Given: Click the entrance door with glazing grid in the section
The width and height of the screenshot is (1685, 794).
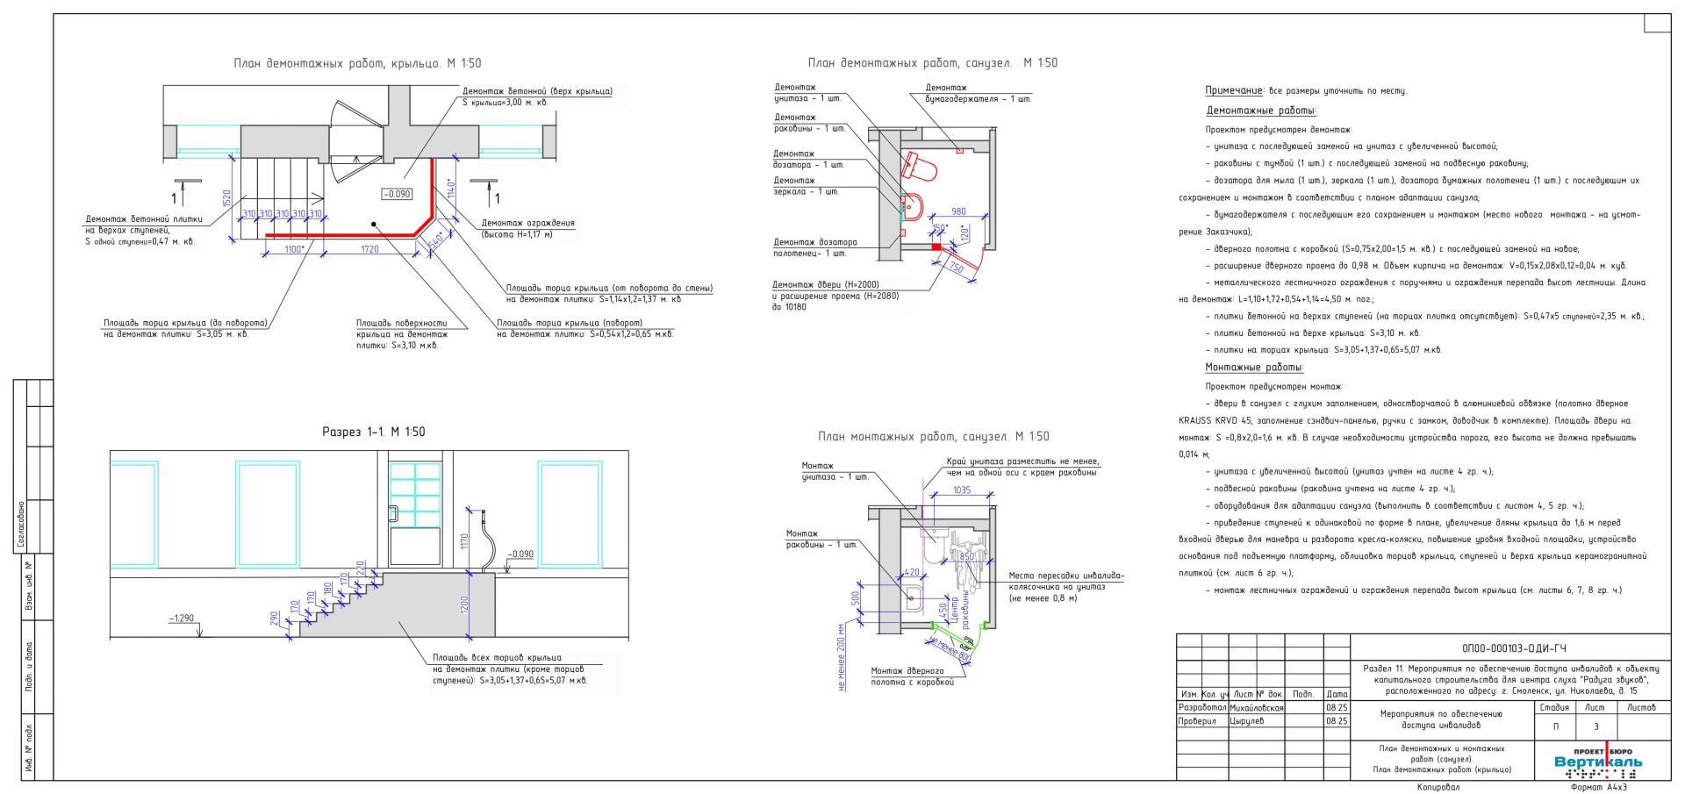Looking at the screenshot, I should tap(414, 513).
